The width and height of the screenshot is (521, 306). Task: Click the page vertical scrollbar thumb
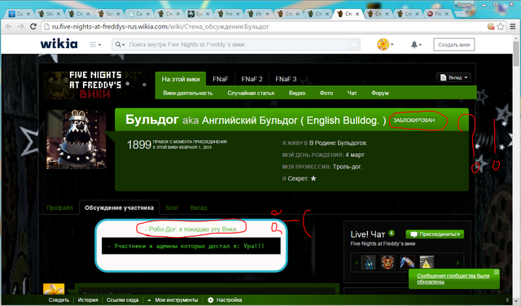516,53
